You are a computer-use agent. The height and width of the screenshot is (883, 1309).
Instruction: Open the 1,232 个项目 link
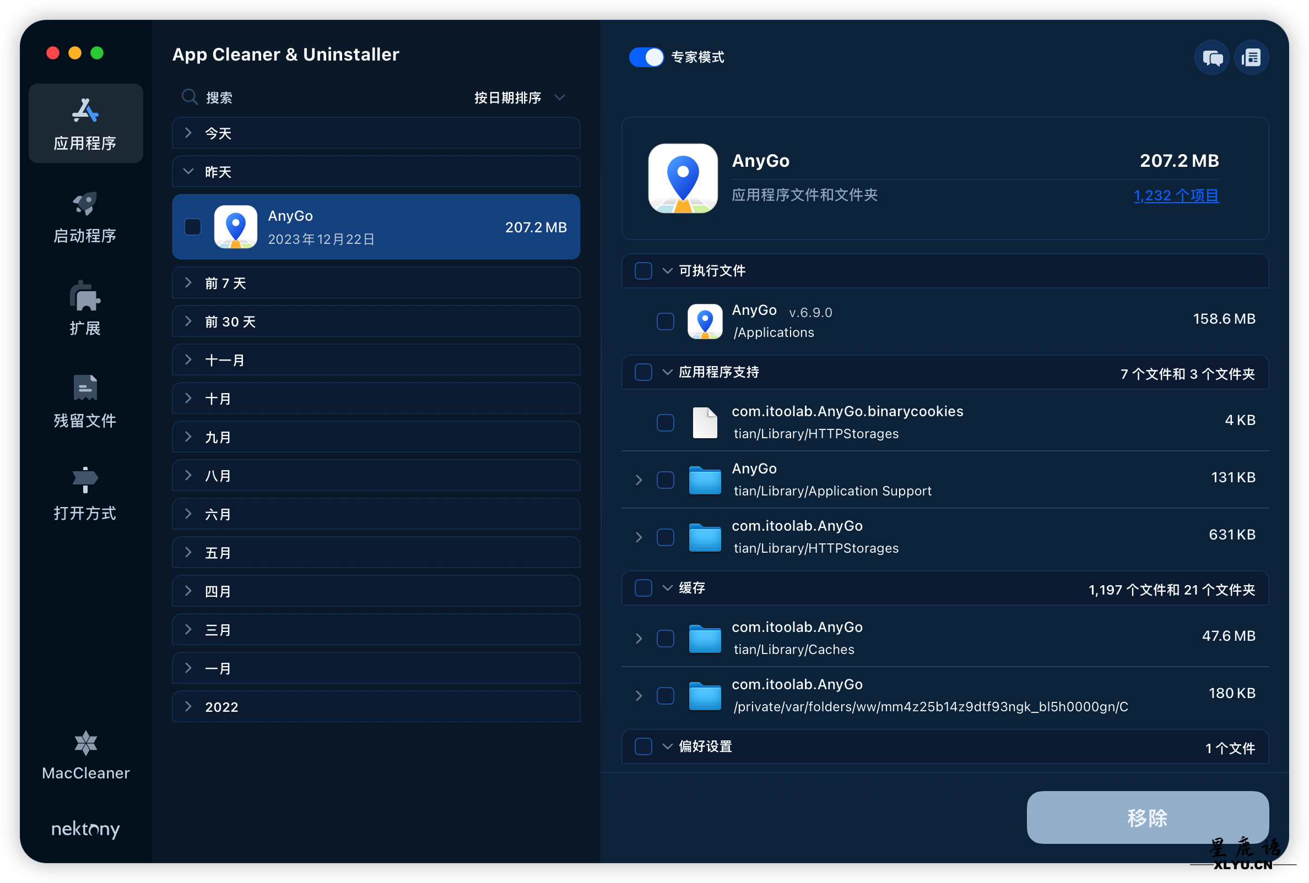1176,195
